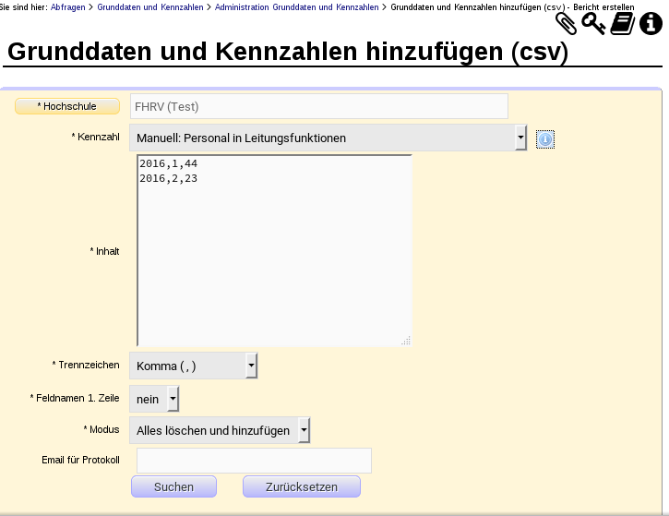
Task: Click the black info circle icon
Action: pos(651,24)
